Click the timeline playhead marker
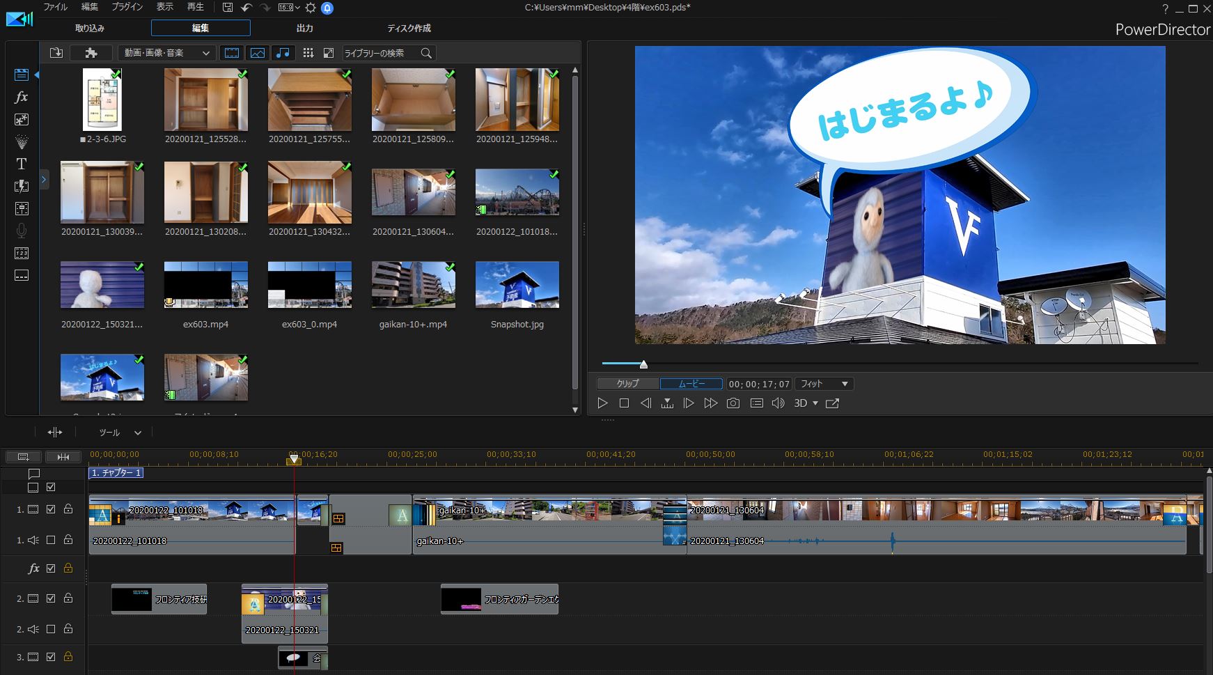 pos(294,459)
